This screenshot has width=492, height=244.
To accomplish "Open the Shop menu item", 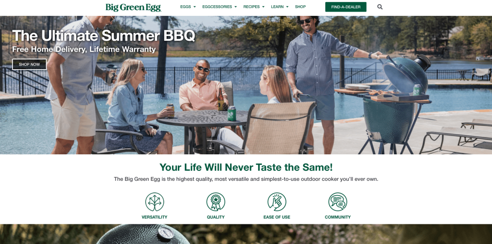I will (300, 7).
